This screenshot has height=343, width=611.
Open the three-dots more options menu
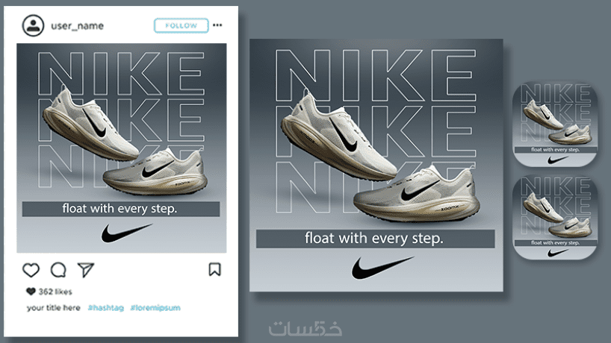[217, 25]
